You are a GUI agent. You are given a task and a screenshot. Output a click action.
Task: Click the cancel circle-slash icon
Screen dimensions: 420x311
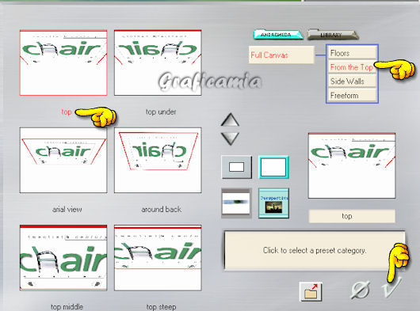(361, 290)
